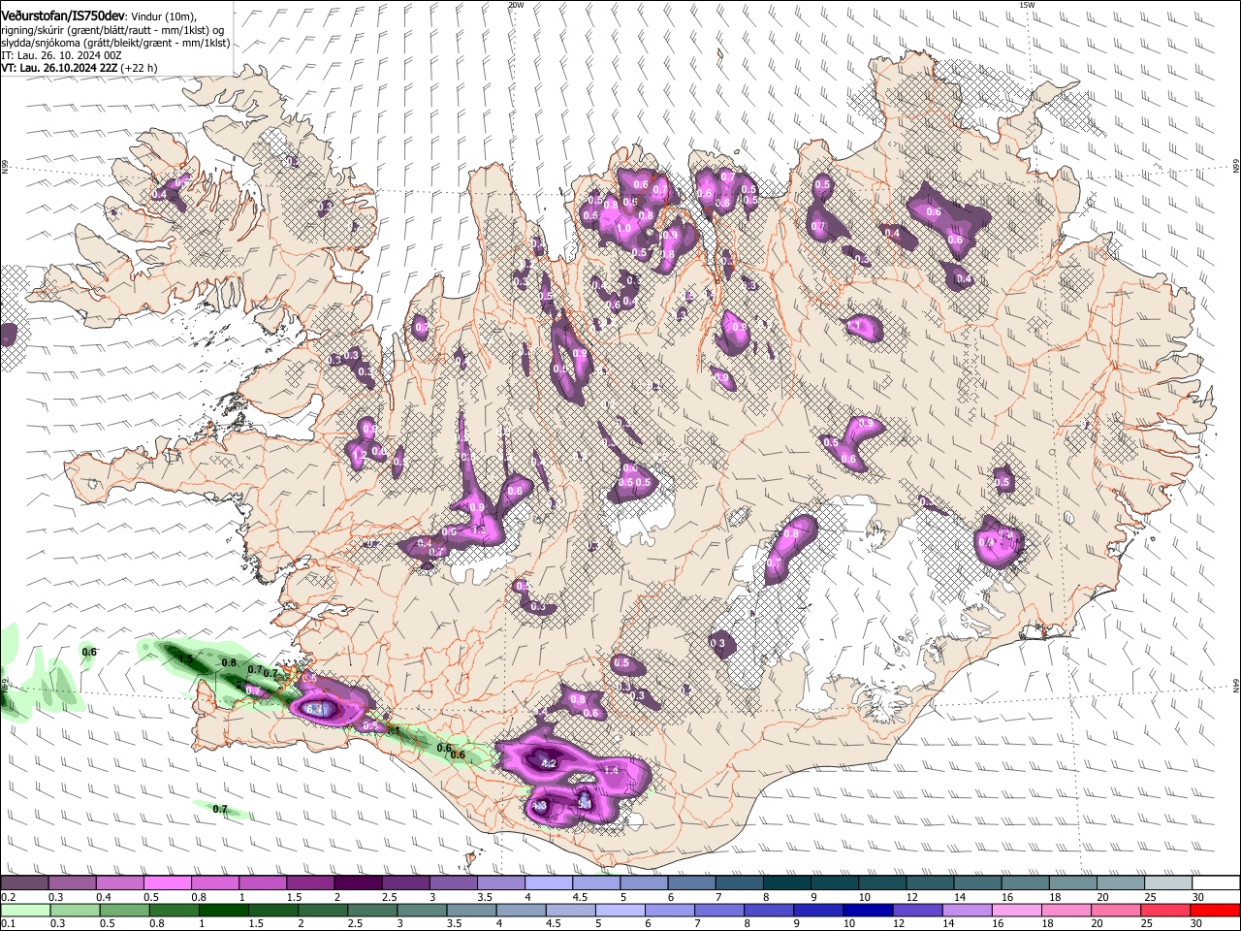The height and width of the screenshot is (931, 1241).
Task: Choose the navy blue 10 swatch in lower legend
Action: 867,911
